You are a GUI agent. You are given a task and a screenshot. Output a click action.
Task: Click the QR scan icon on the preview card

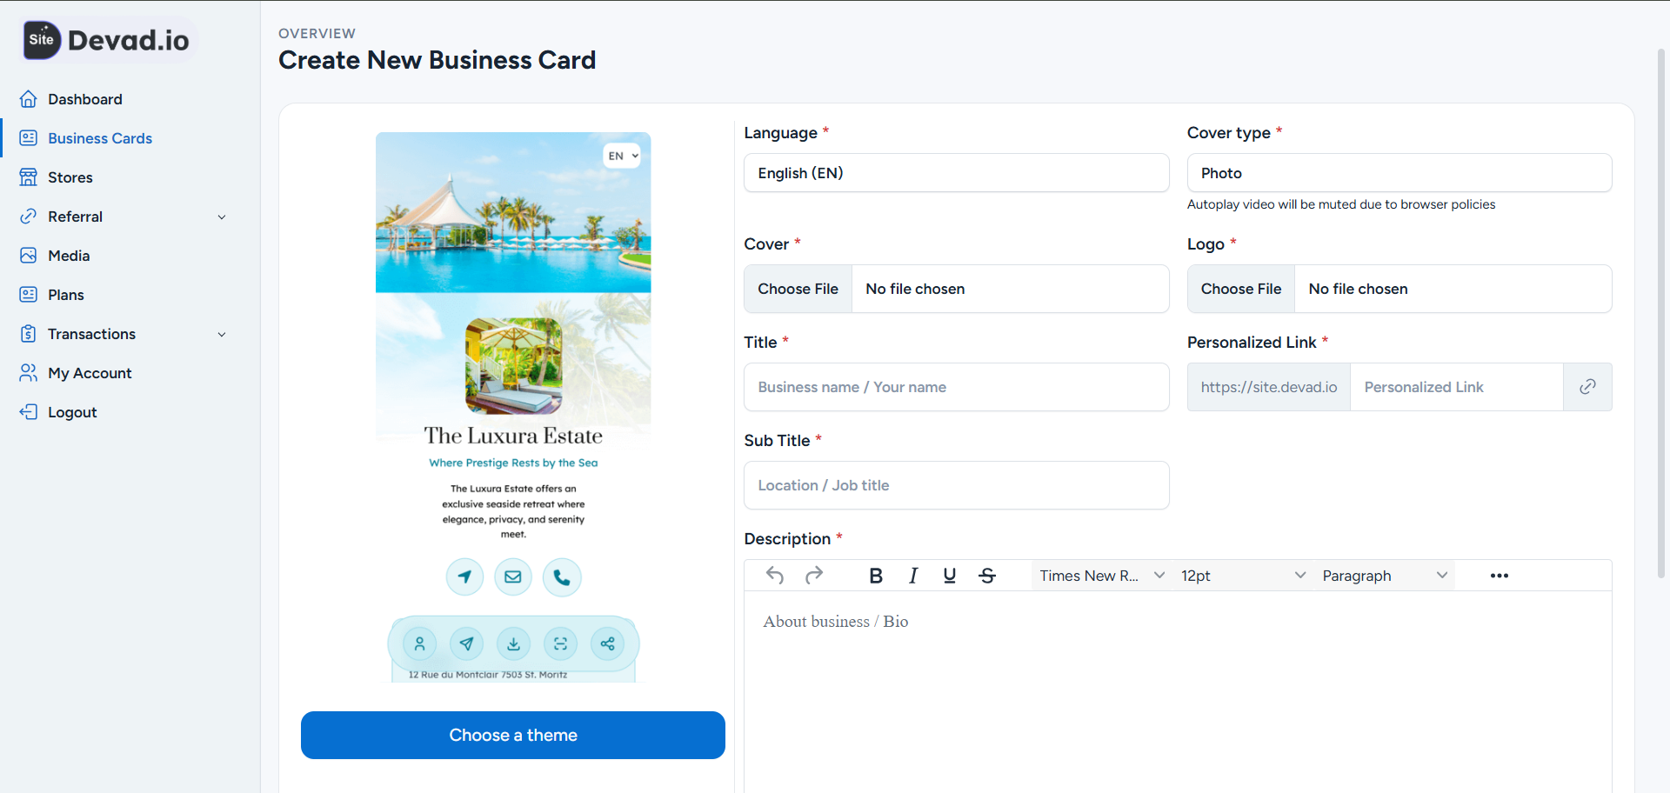click(x=560, y=643)
